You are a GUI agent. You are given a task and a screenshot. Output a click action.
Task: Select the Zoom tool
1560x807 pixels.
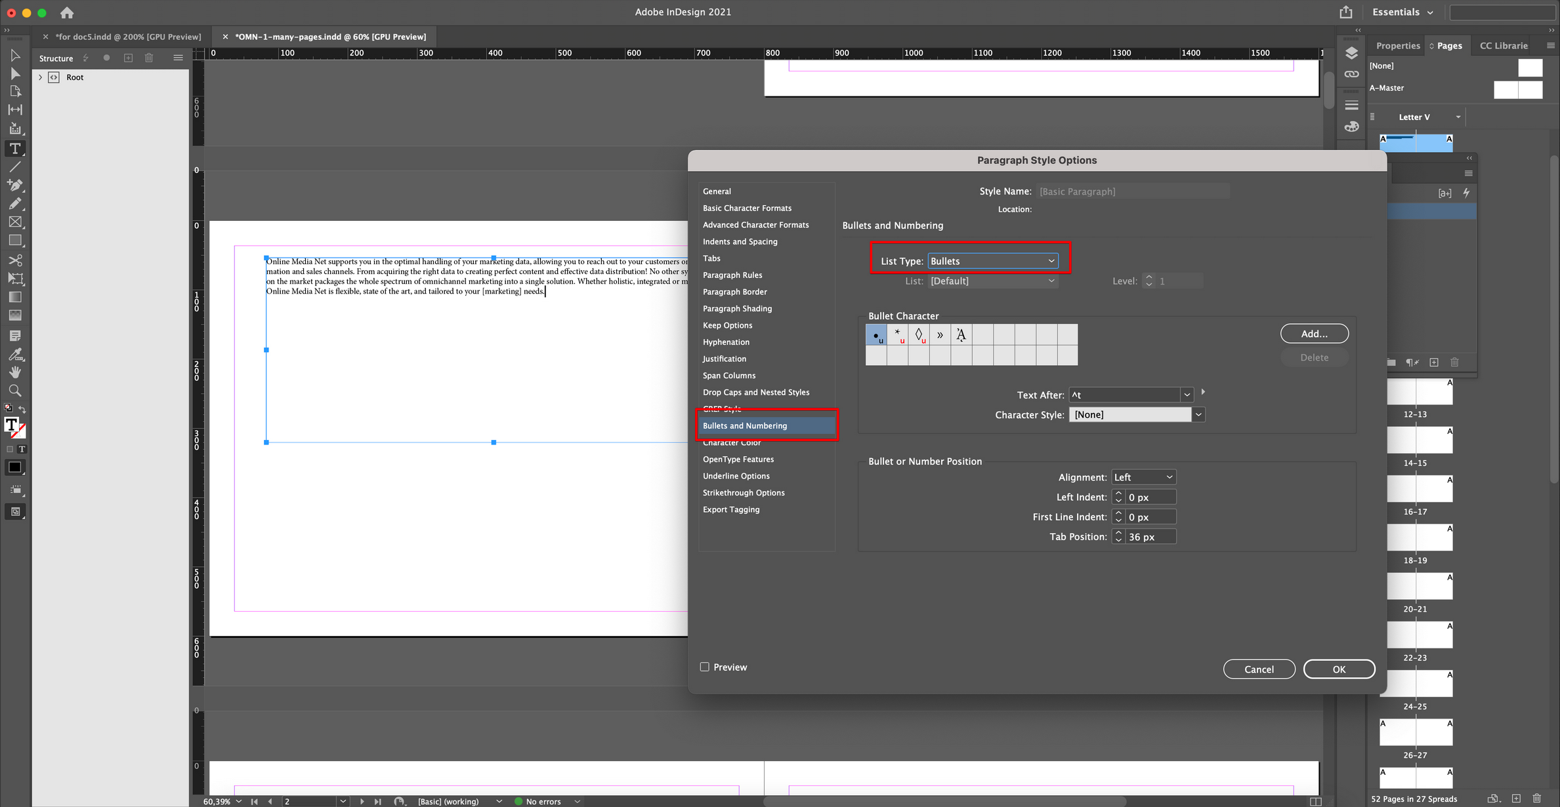click(x=14, y=391)
